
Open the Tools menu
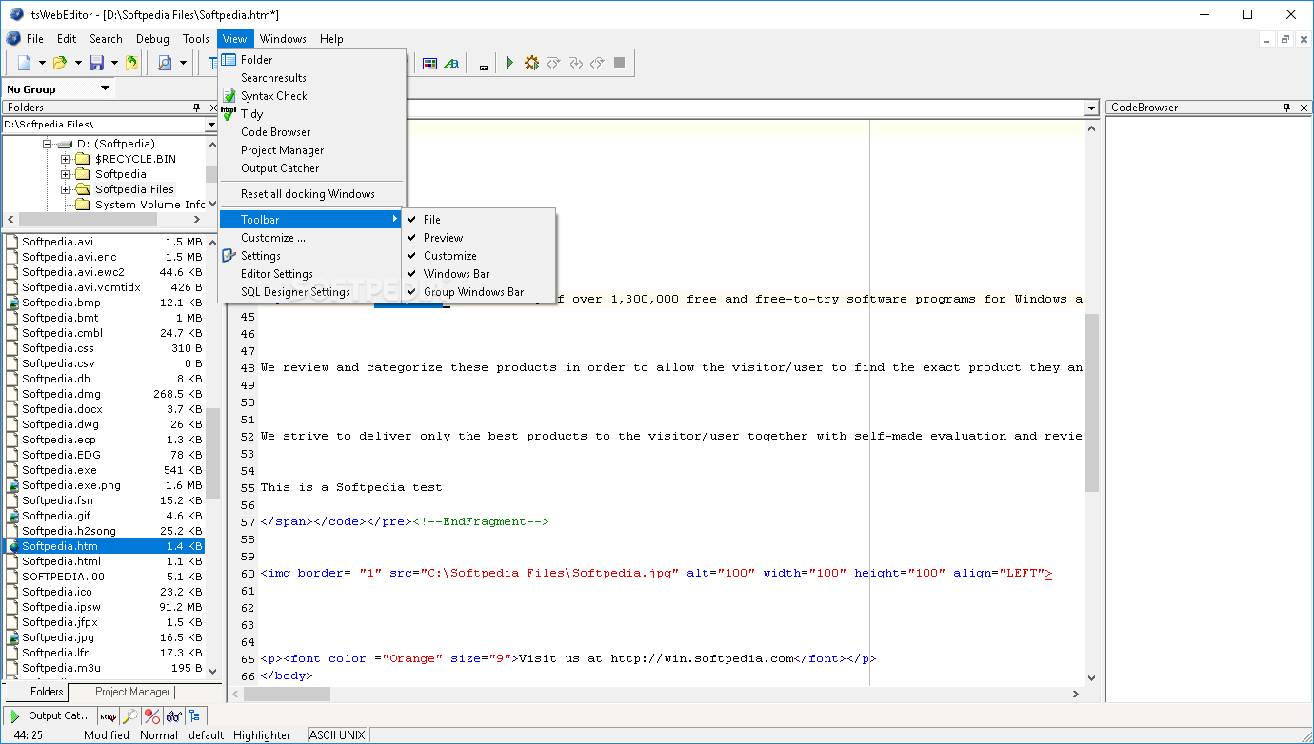[x=196, y=39]
